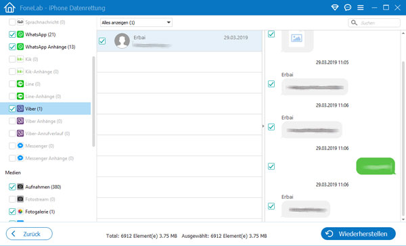Toggle the Erbai conversation checkbox
Screen dimensions: 406x246
(x=102, y=41)
